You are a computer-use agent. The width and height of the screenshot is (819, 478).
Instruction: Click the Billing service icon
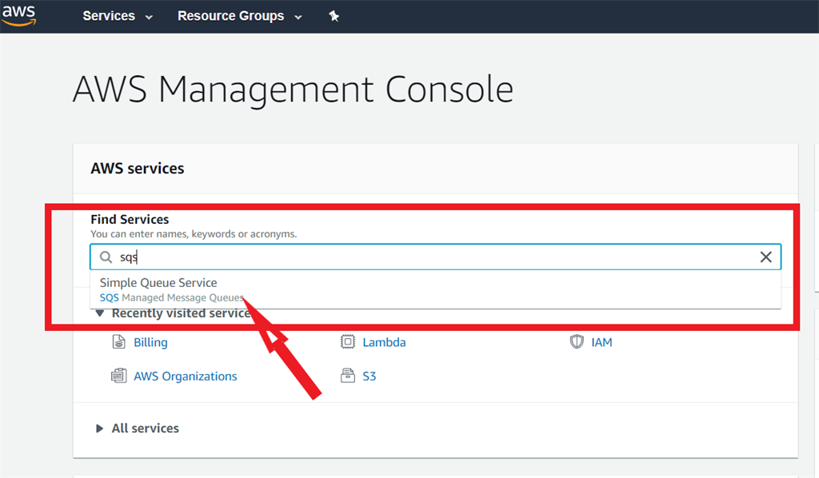point(119,342)
